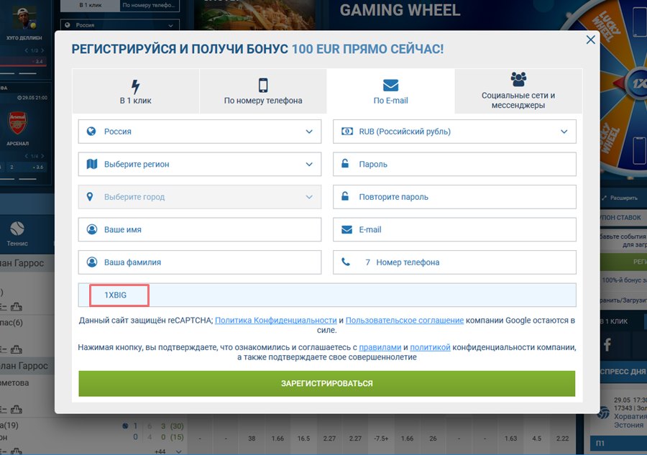Viewport: 647px width, 455px height.
Task: Click the odds value 4.5 in bottom row
Action: pyautogui.click(x=536, y=438)
